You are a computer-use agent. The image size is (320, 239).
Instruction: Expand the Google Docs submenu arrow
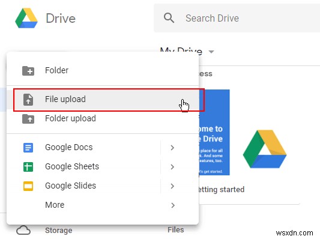(x=172, y=148)
